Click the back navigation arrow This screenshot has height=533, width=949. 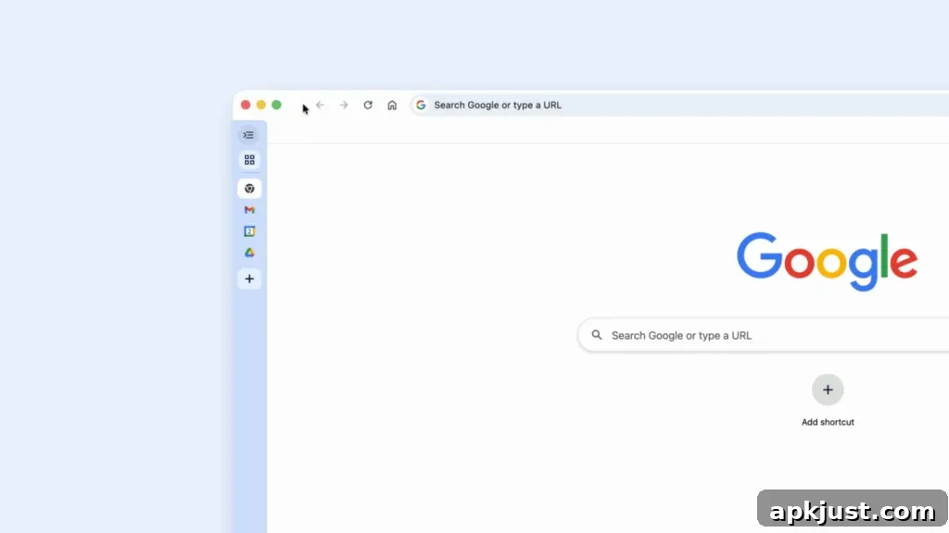point(320,105)
